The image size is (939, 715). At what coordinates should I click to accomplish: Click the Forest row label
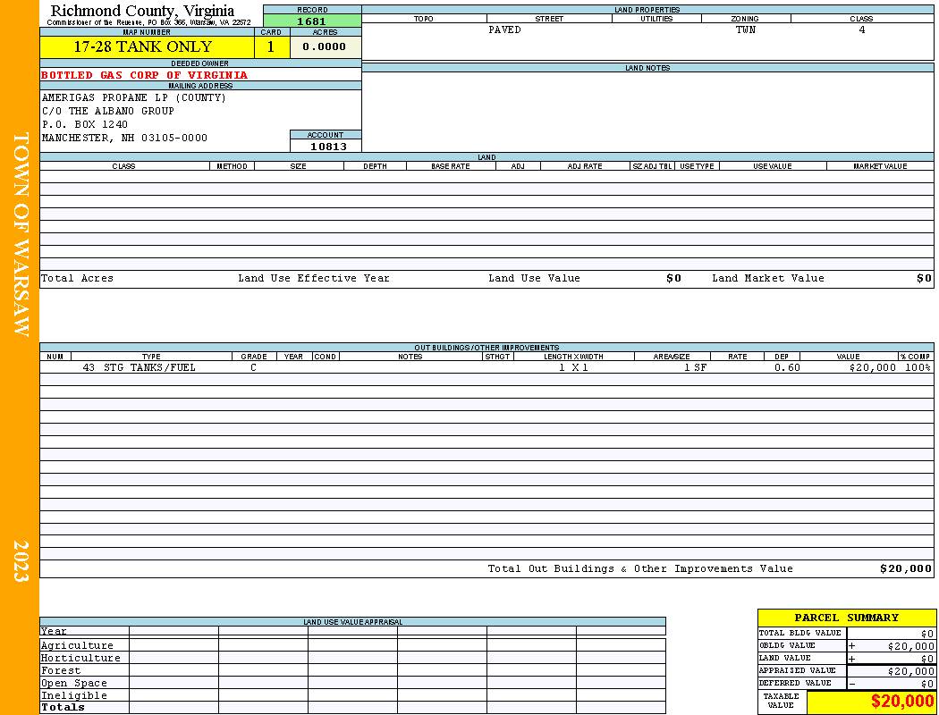(61, 670)
